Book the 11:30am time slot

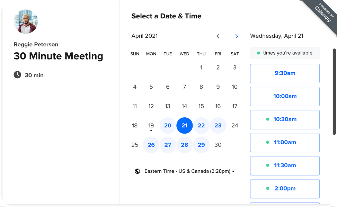coord(285,165)
